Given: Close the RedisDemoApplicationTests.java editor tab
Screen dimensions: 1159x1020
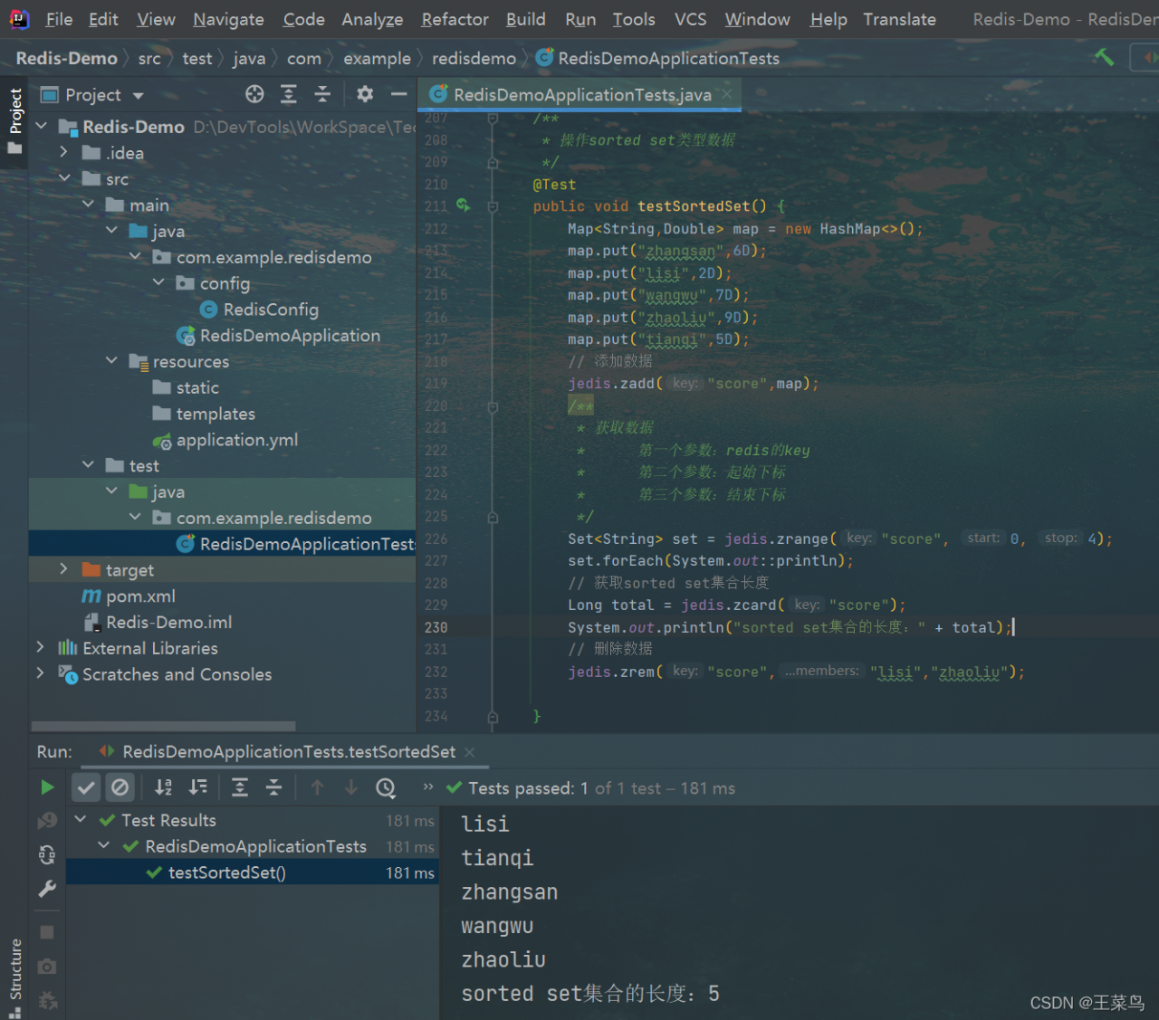Looking at the screenshot, I should [727, 94].
